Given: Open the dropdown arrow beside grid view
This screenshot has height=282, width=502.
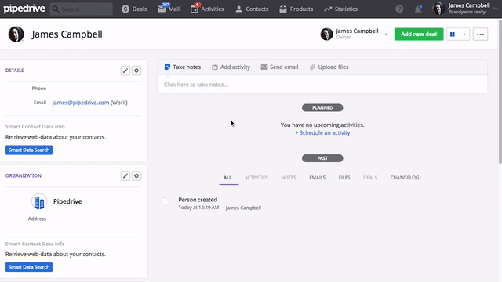Looking at the screenshot, I should [x=464, y=34].
